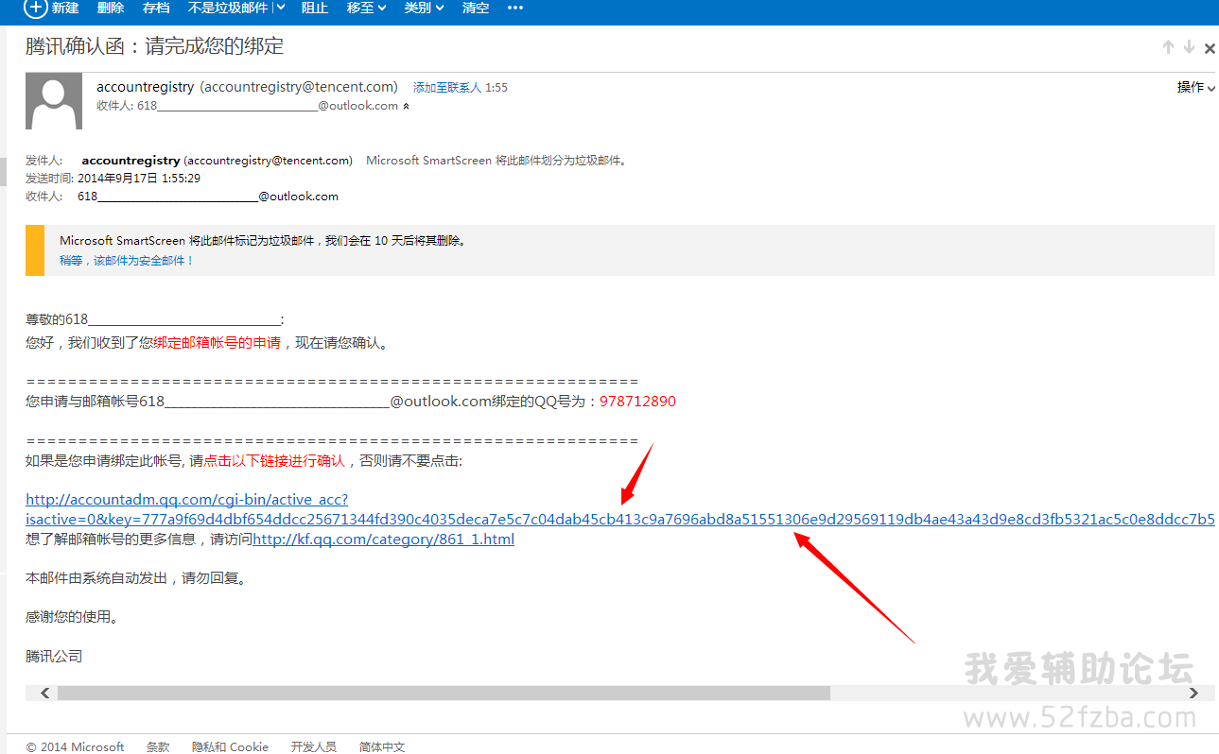Click horizontal scrollbar left arrow
Viewport: 1219px width, 754px height.
point(45,694)
